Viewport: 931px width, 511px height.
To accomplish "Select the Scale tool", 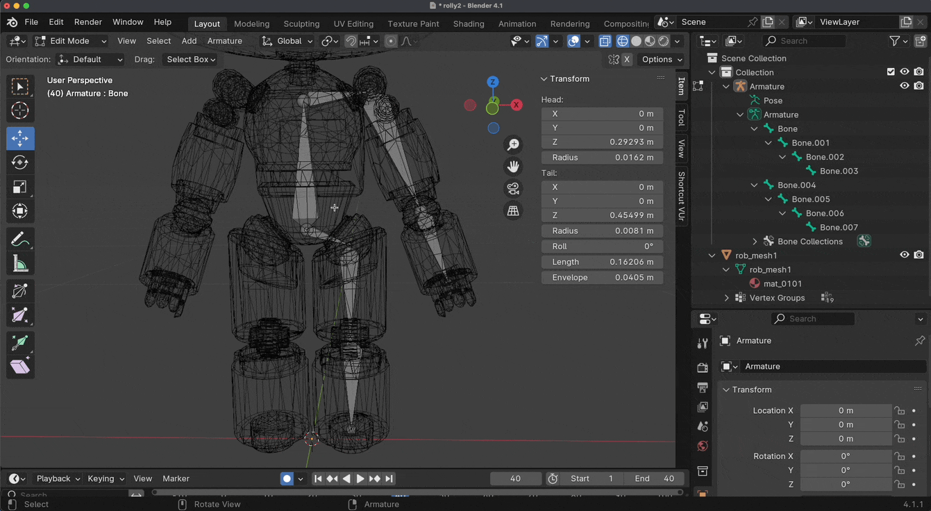I will pyautogui.click(x=19, y=187).
